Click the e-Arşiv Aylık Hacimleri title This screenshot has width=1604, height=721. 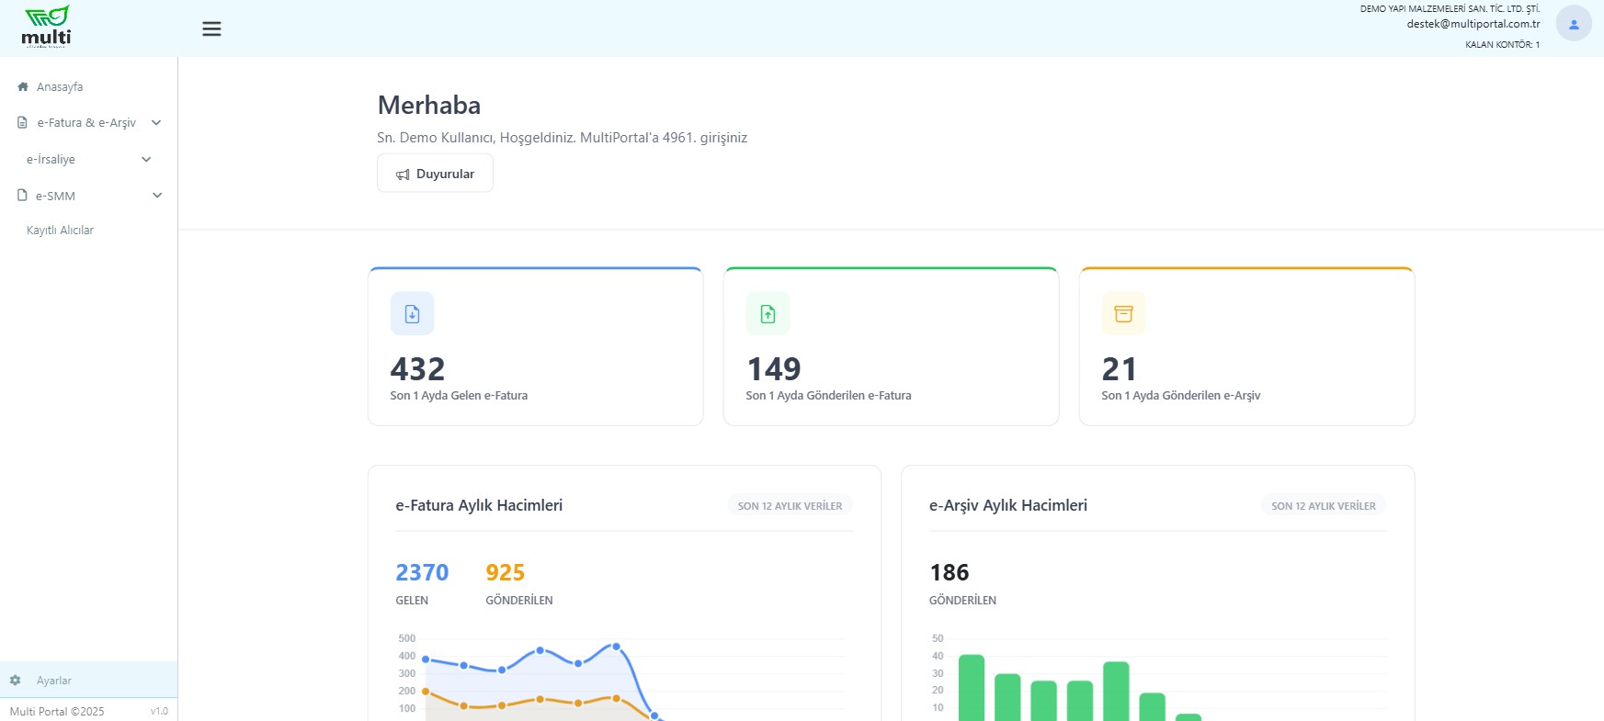point(1008,505)
